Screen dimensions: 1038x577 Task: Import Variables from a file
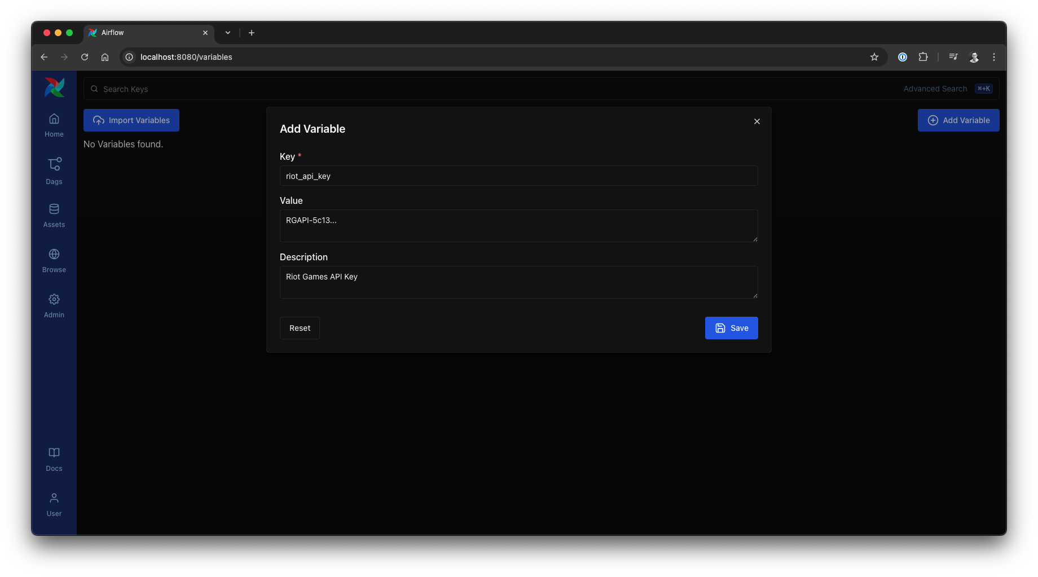click(x=131, y=120)
